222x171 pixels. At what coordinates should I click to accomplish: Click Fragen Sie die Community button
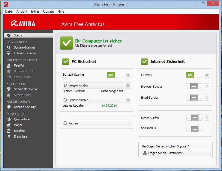176,153
